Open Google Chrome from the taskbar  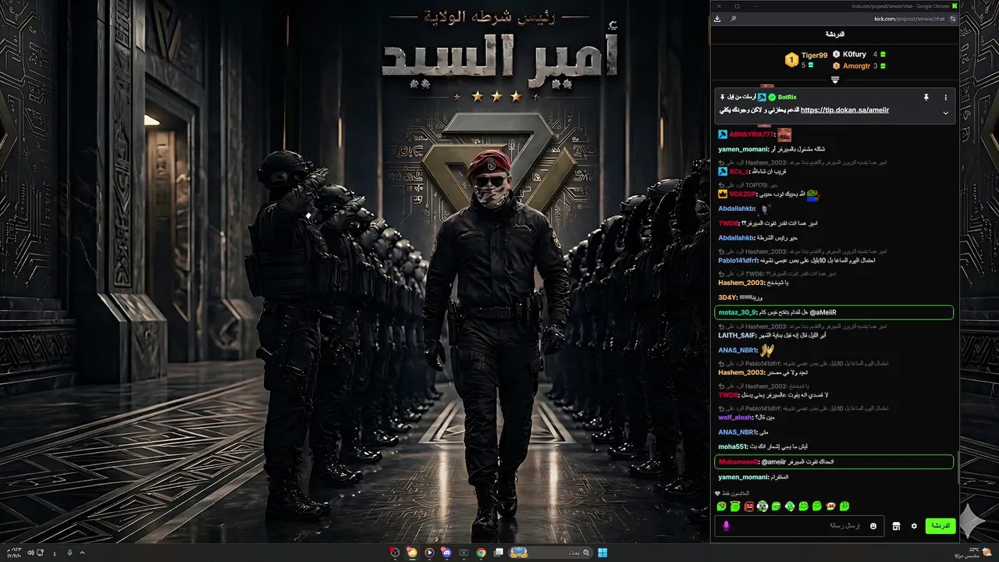[481, 553]
